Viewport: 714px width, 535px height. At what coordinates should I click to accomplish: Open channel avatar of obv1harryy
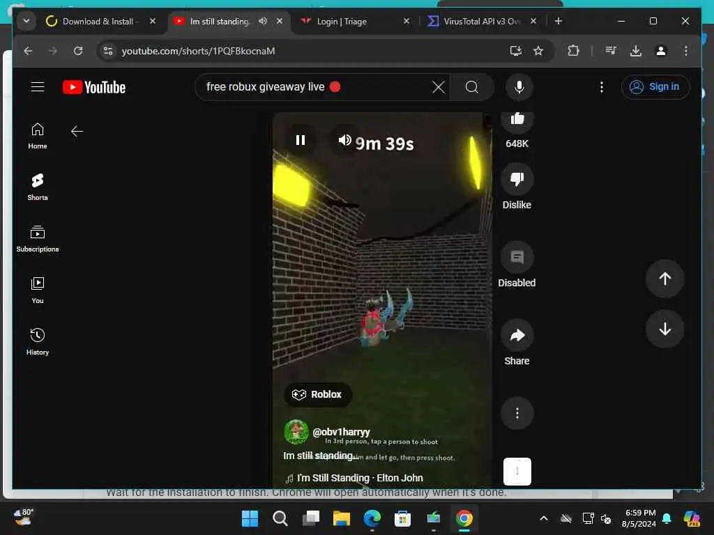click(296, 432)
